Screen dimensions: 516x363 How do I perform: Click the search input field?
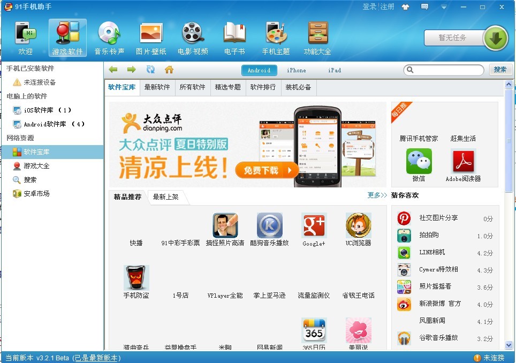coord(444,70)
